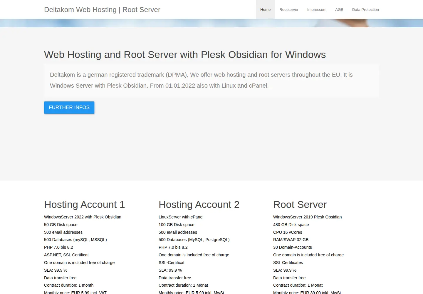Viewport: 423px width, 294px height.
Task: Click 'WindowsServer 2022 with Plesk Obsidian' line
Action: pyautogui.click(x=83, y=217)
